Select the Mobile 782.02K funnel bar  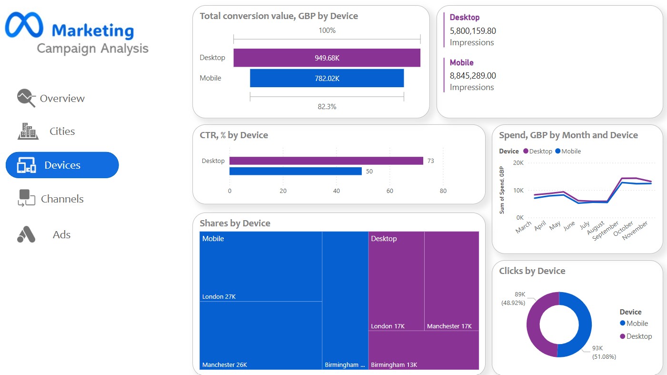[327, 78]
